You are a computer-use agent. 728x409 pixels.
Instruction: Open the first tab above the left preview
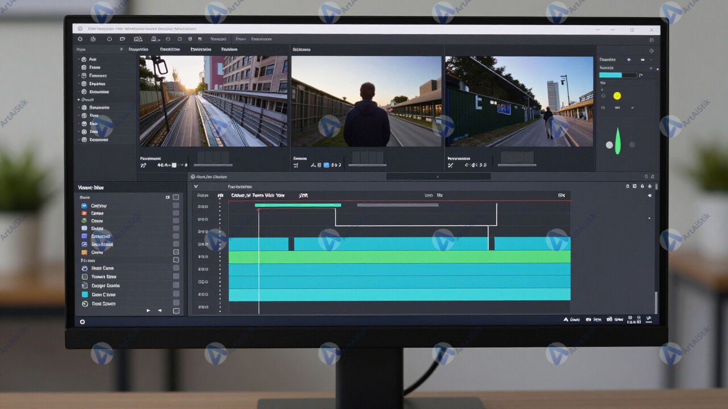pyautogui.click(x=138, y=49)
